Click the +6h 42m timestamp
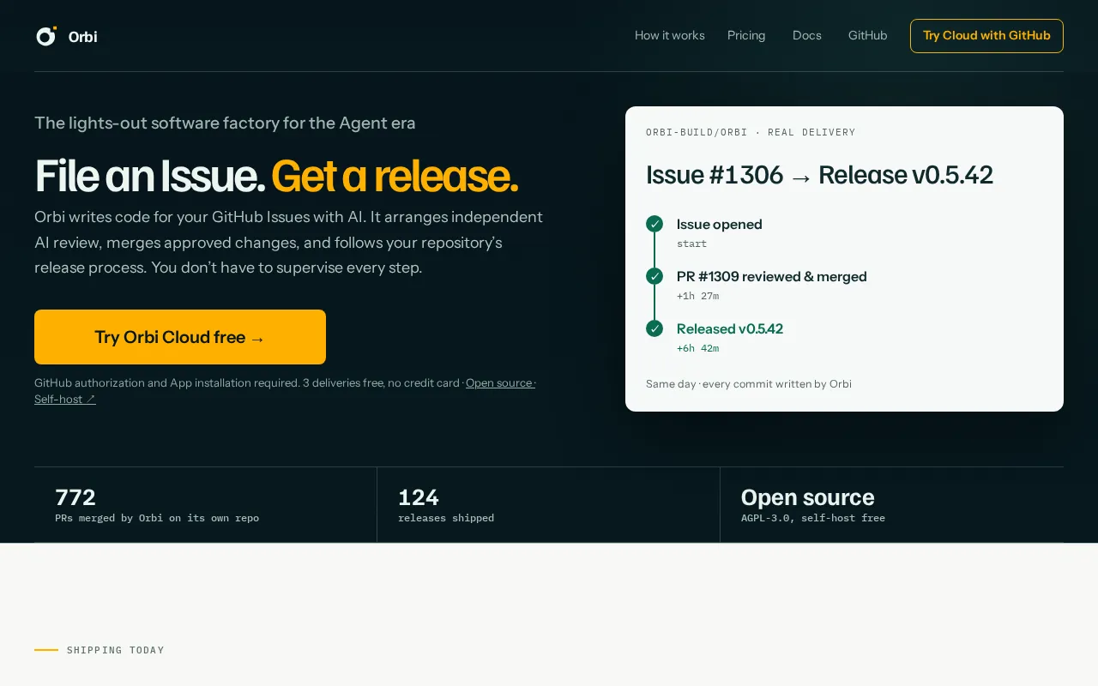The height and width of the screenshot is (686, 1098). click(697, 348)
